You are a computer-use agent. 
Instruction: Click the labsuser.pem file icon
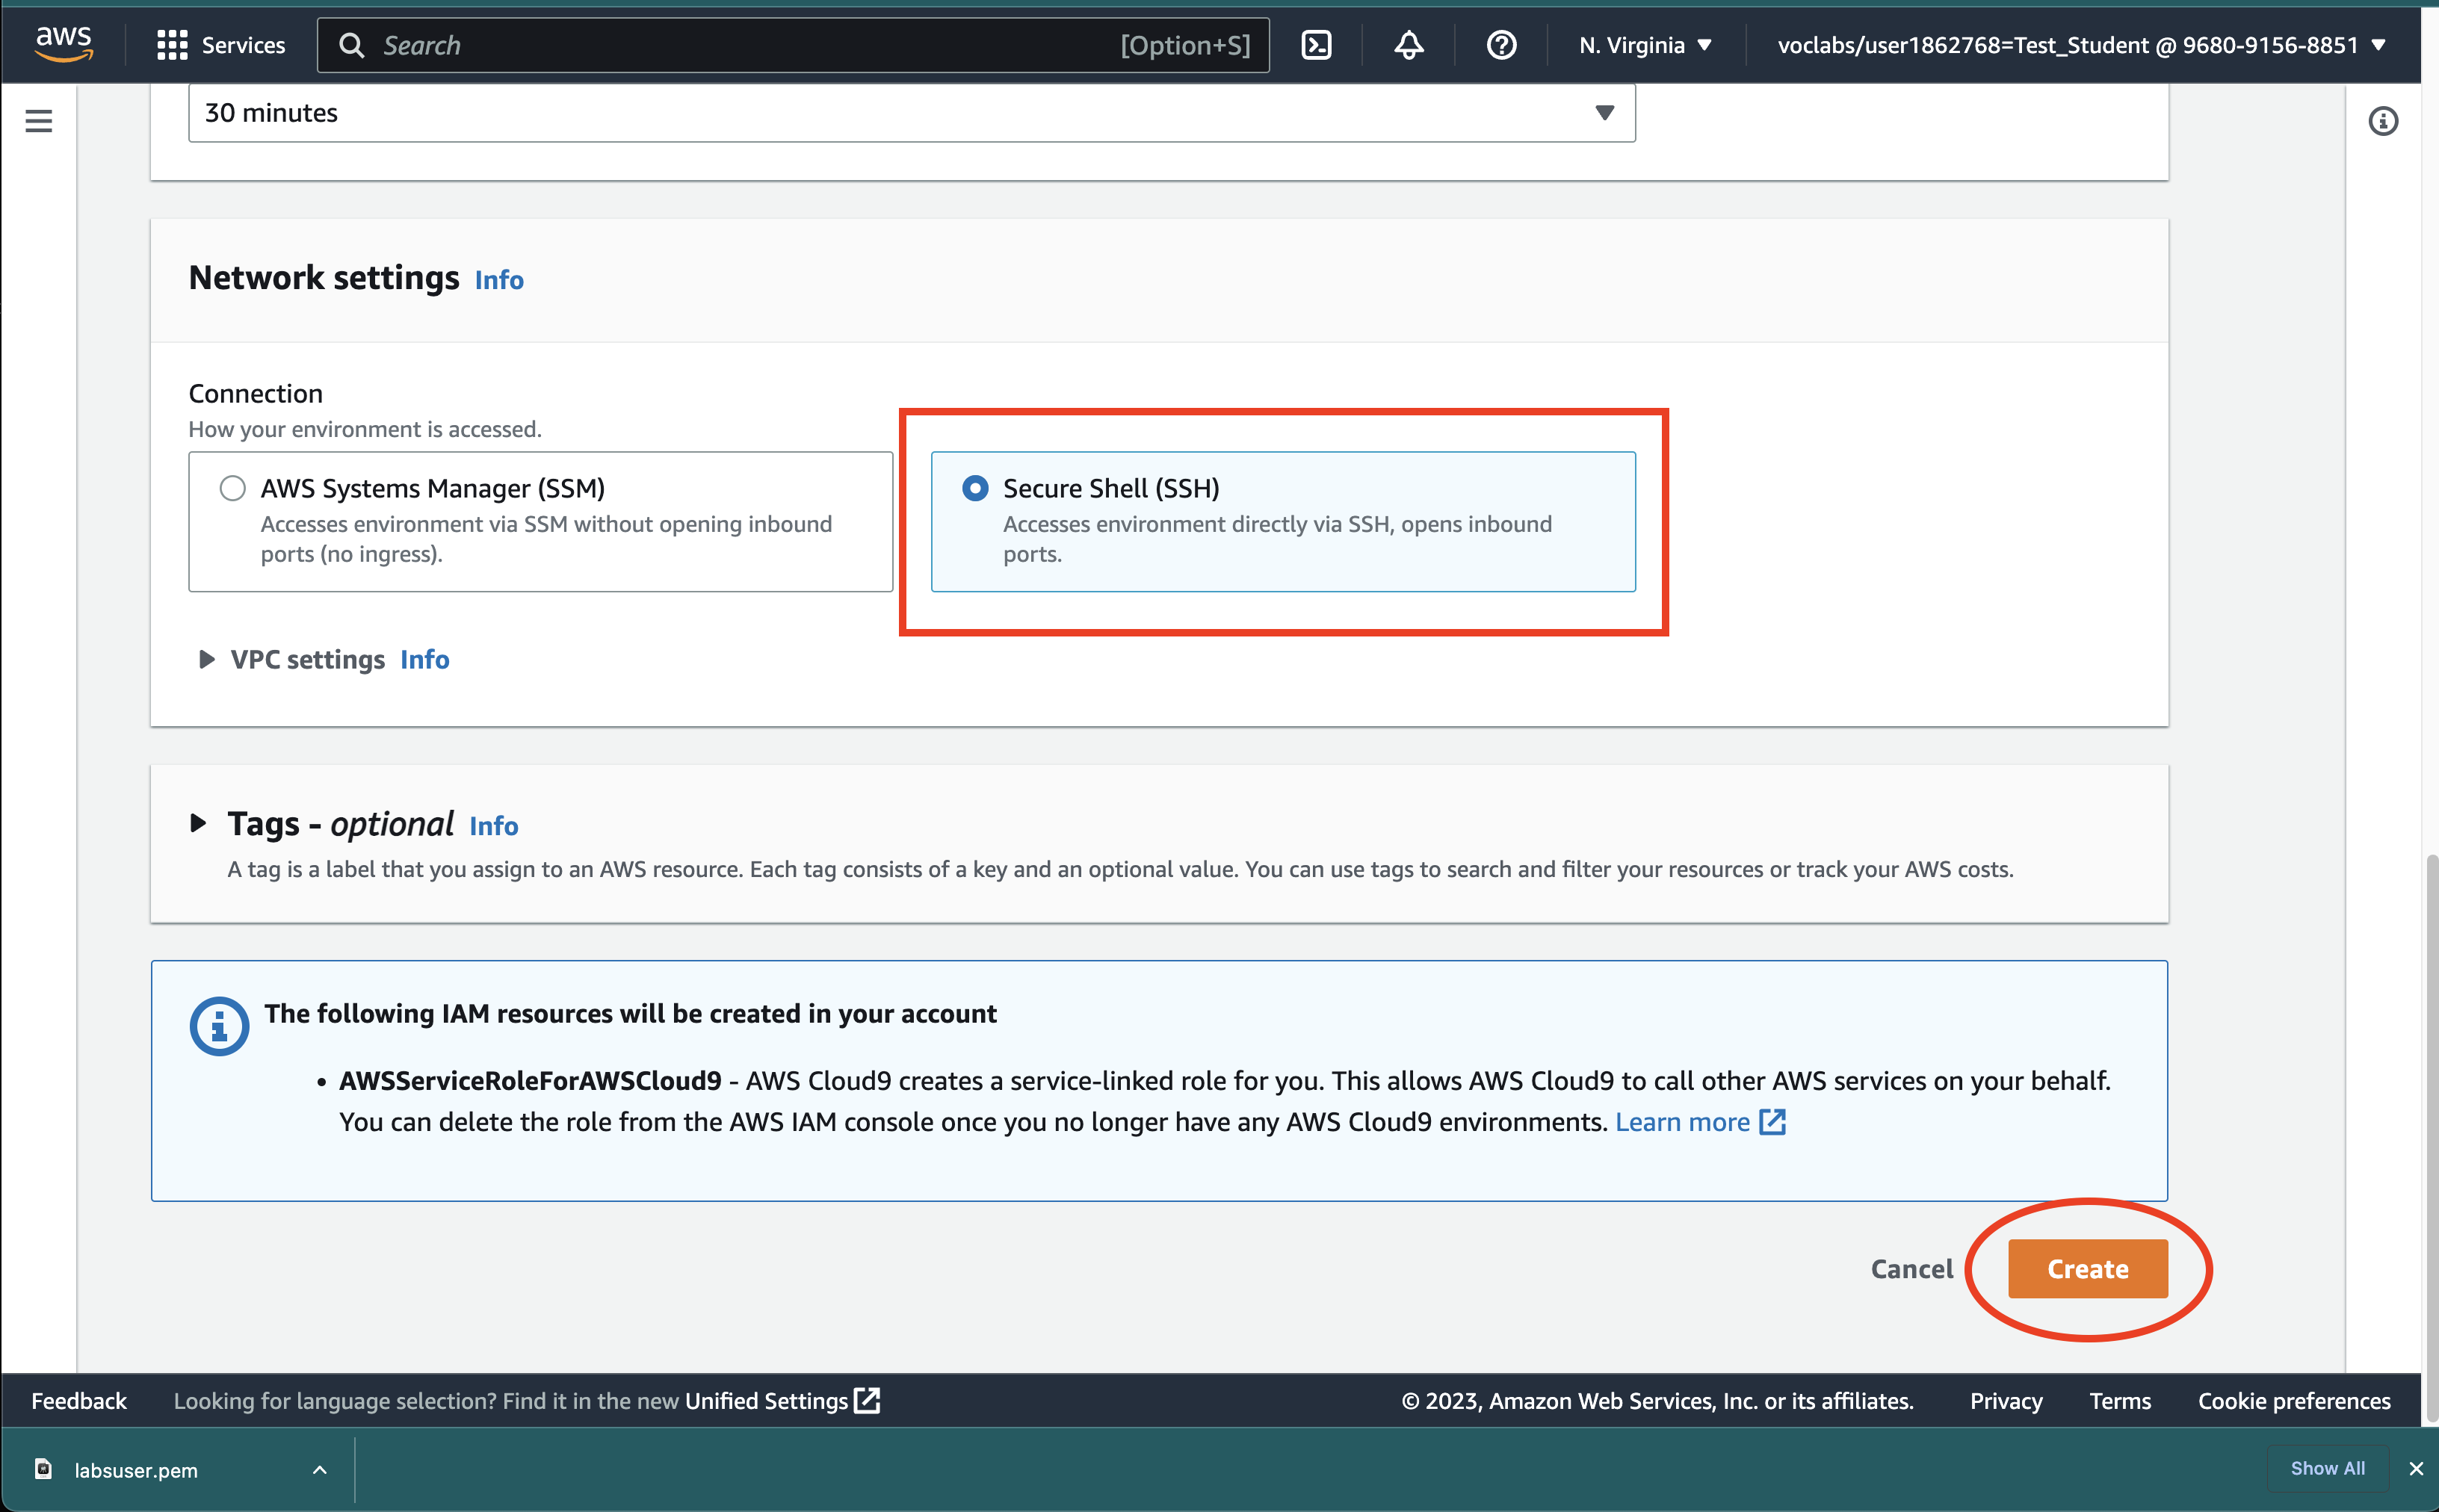click(43, 1469)
